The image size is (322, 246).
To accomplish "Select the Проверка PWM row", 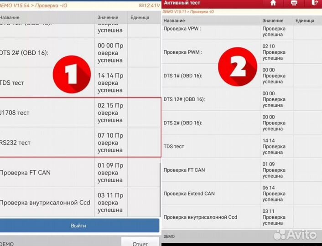I will (211, 52).
